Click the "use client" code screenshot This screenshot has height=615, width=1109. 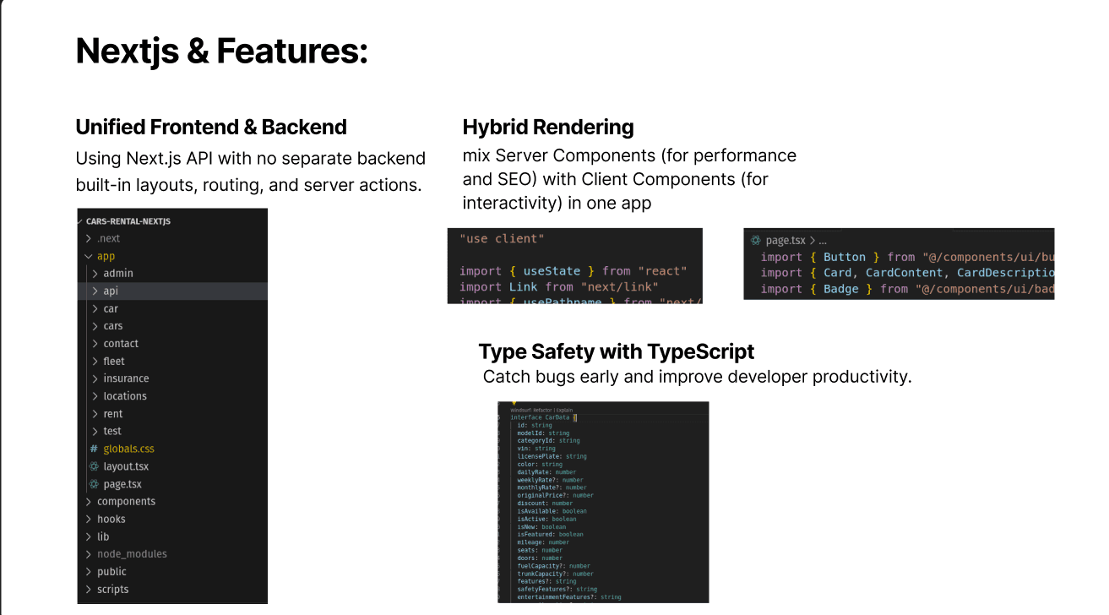point(575,266)
